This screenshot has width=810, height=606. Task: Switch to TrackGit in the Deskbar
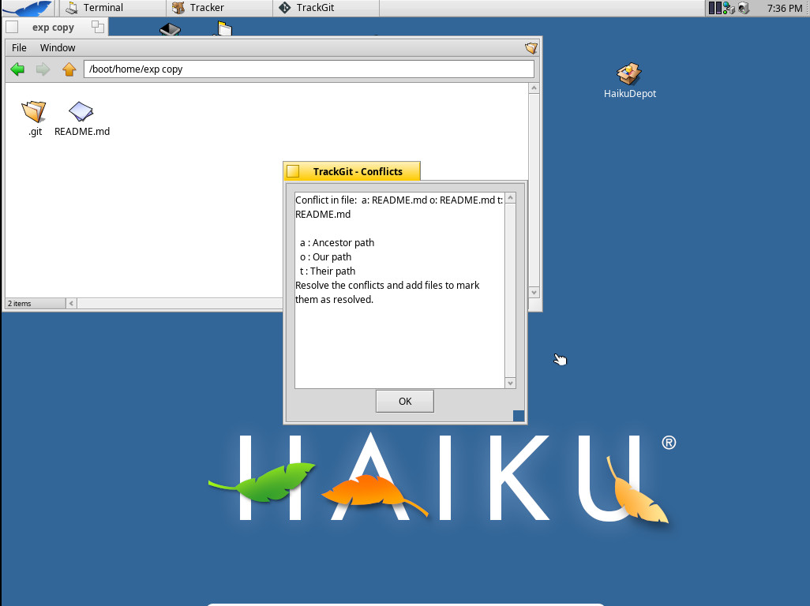click(x=326, y=8)
